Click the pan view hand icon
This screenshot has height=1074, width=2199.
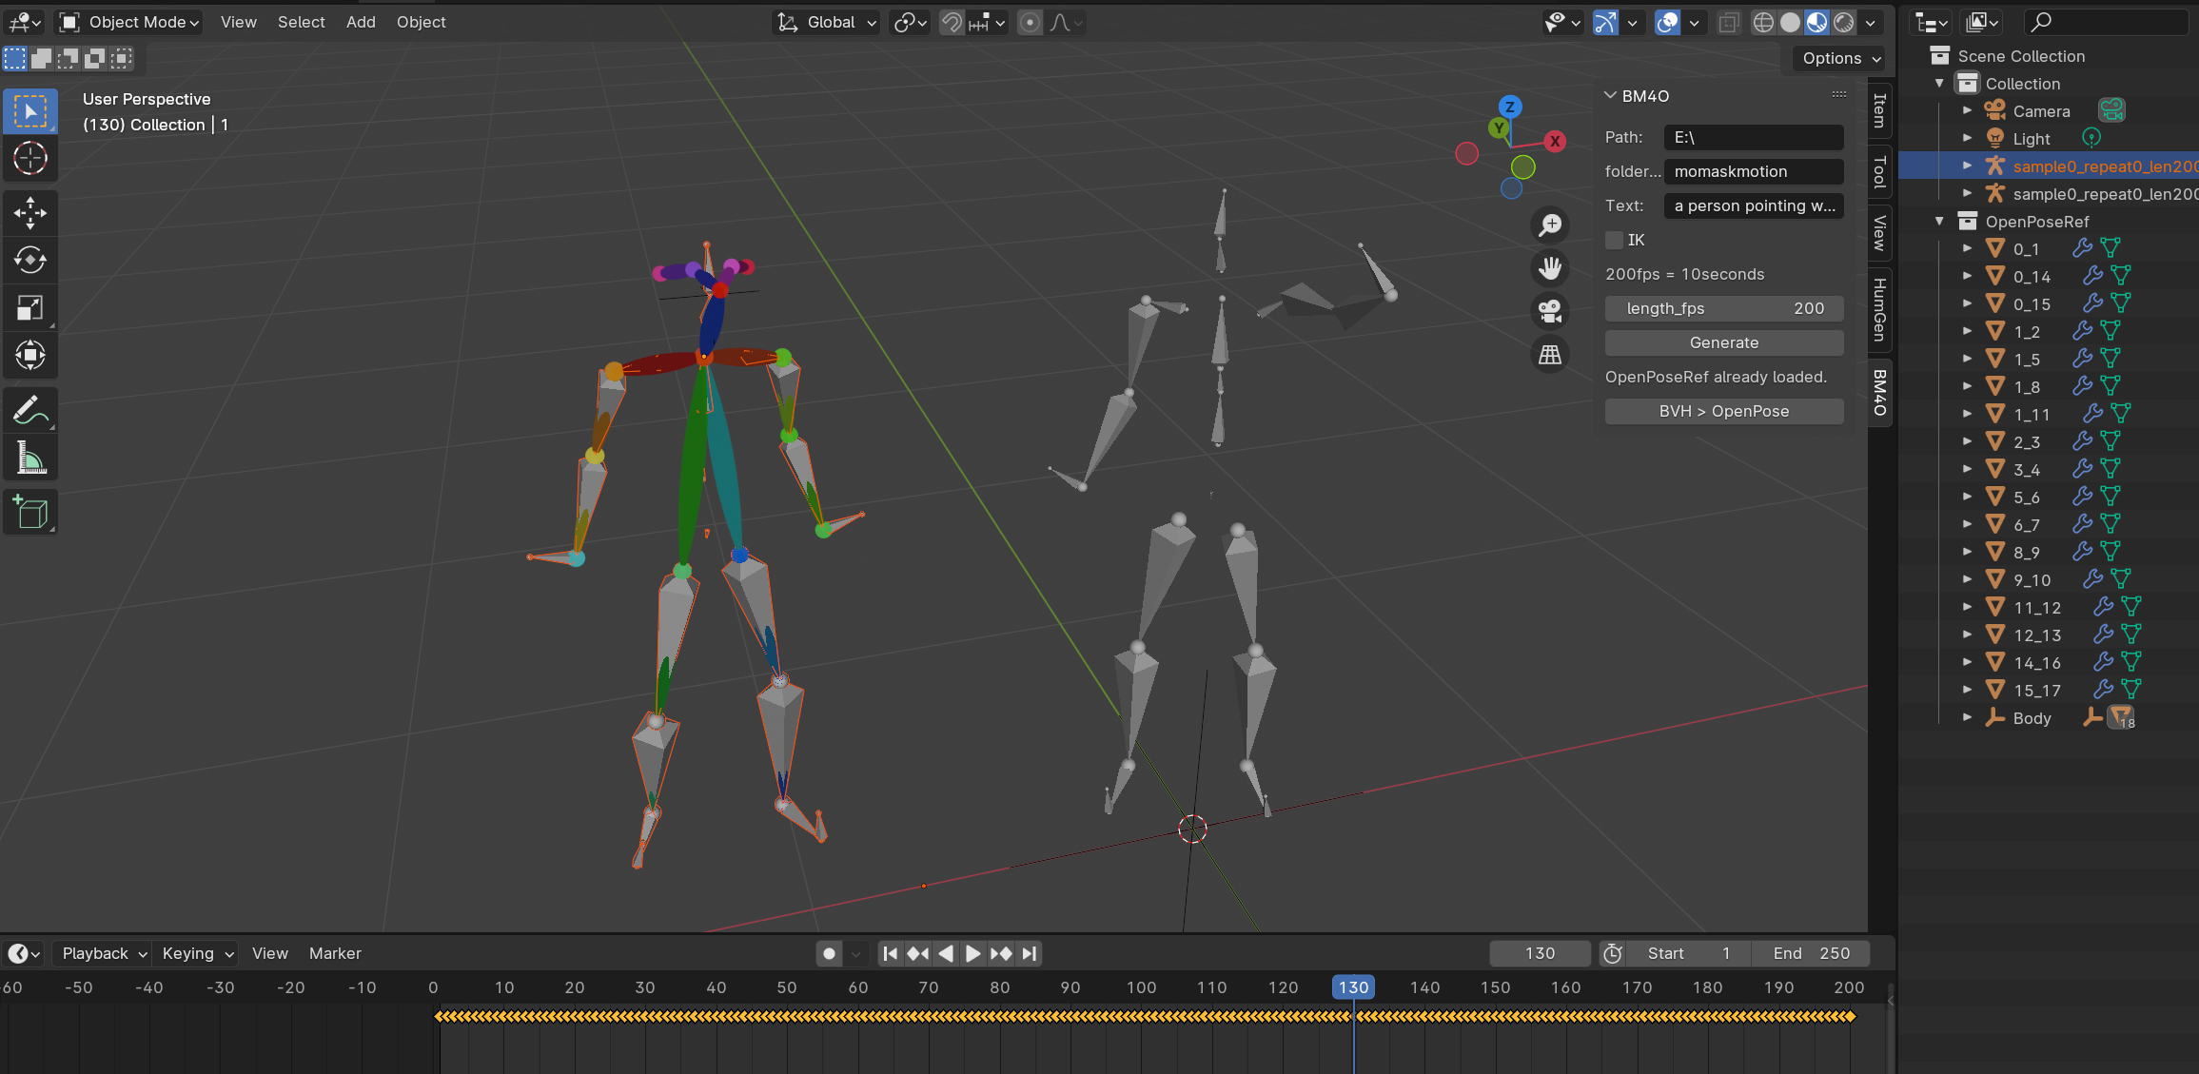[1550, 268]
